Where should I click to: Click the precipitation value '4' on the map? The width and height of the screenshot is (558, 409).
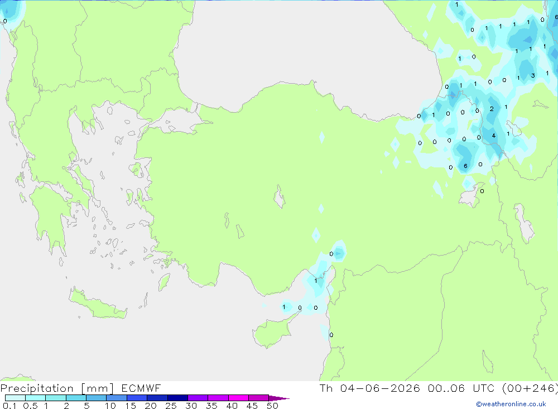(494, 136)
